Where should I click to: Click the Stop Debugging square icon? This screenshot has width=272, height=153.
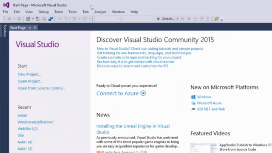coord(189,19)
